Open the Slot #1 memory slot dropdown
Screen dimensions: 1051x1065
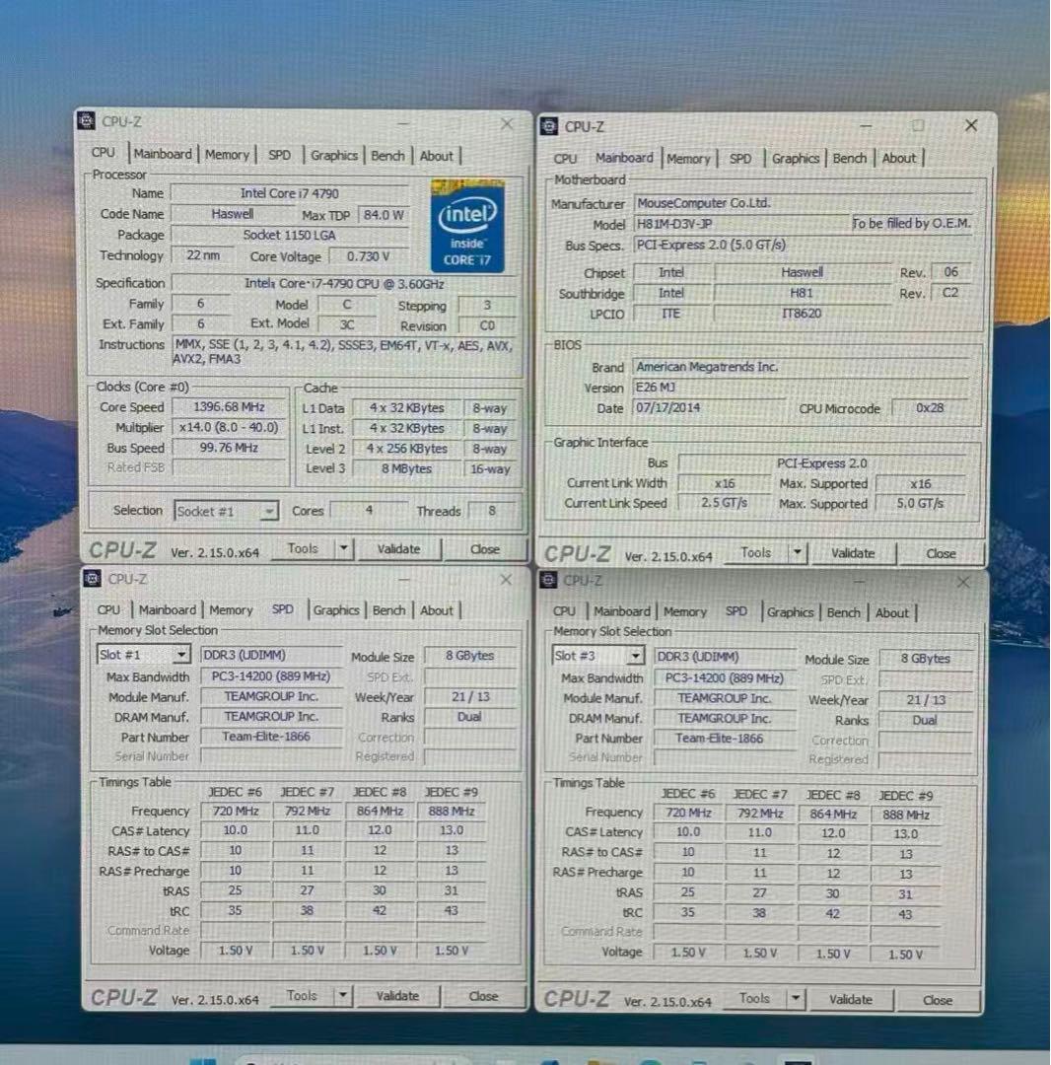[x=181, y=655]
